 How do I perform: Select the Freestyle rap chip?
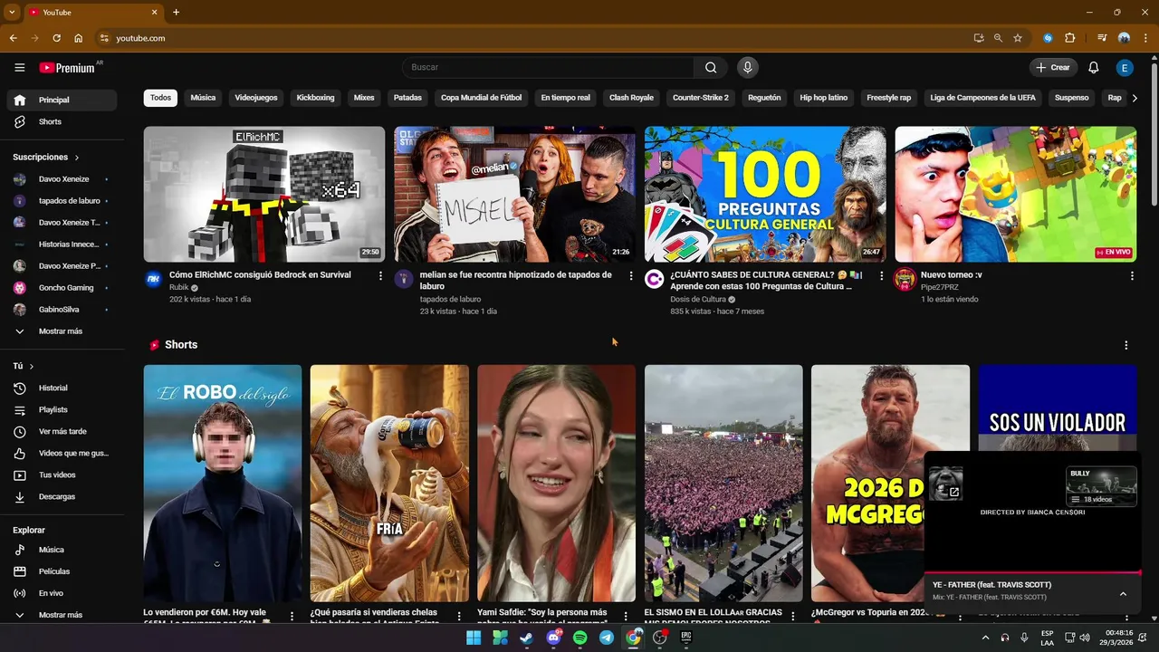tap(889, 98)
